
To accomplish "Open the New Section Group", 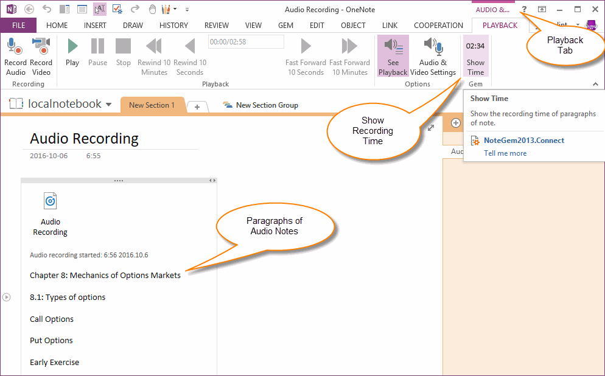I will [x=261, y=105].
